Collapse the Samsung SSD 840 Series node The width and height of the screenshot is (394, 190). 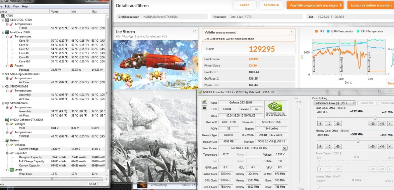tap(3, 74)
